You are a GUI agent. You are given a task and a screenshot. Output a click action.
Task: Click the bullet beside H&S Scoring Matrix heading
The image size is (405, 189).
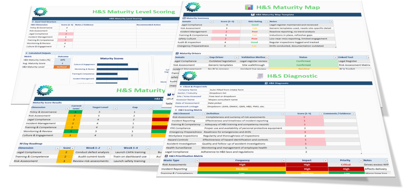click(x=176, y=110)
